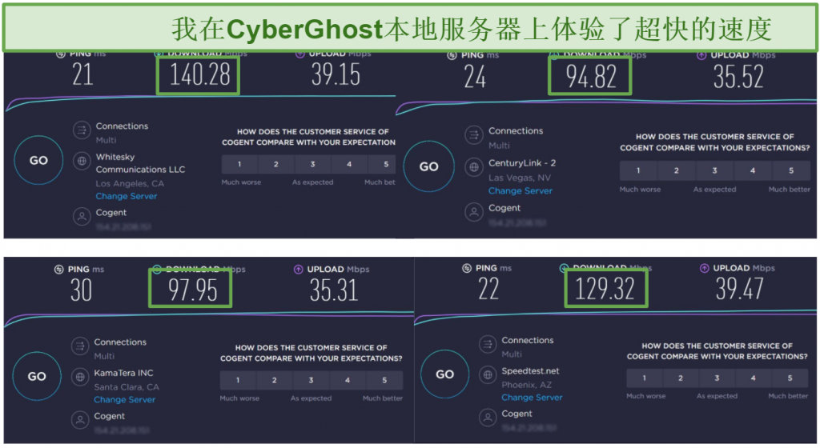
Task: Click Whitesky Communications LLC server name
Action: coord(140,163)
